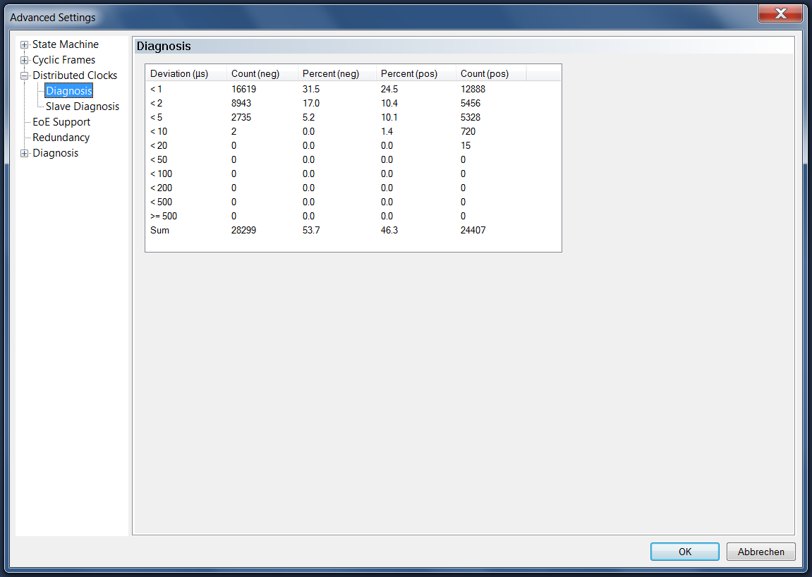Select the '< 200' deviation row
Screen dimensions: 812x577
353,188
